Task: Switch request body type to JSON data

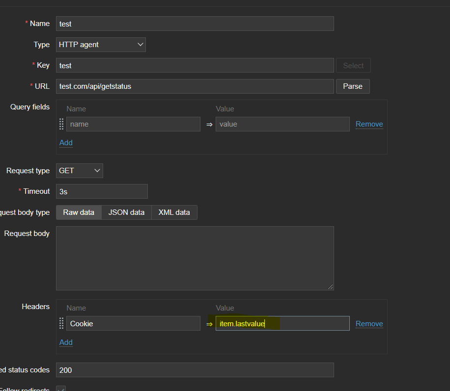Action: 126,212
